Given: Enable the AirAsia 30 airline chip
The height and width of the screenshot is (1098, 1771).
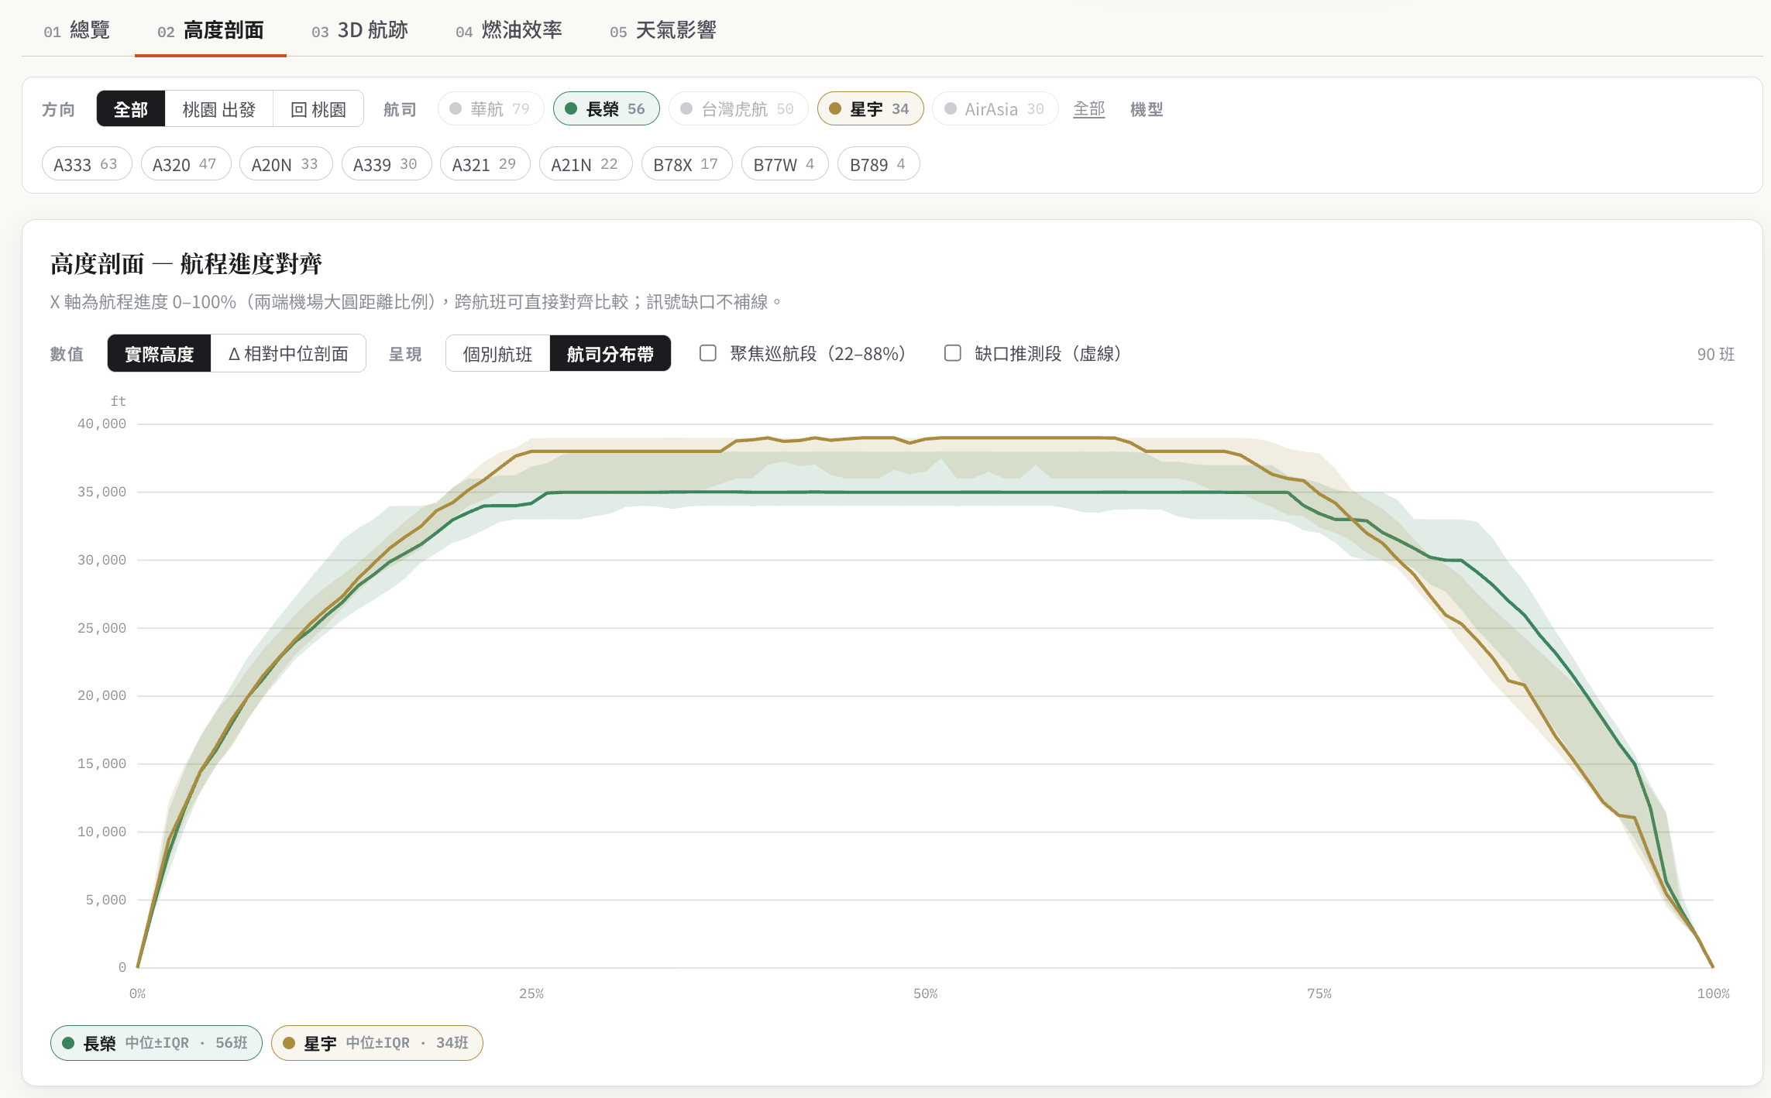Looking at the screenshot, I should pos(995,109).
